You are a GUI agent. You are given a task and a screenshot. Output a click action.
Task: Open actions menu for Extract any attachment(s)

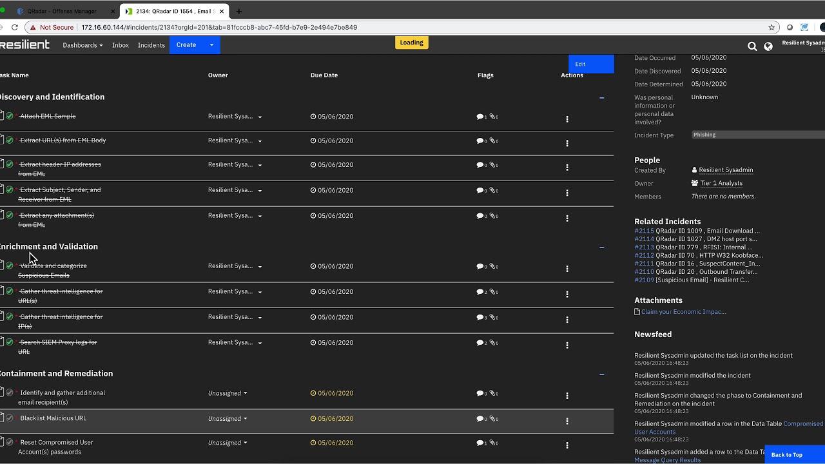pos(567,218)
